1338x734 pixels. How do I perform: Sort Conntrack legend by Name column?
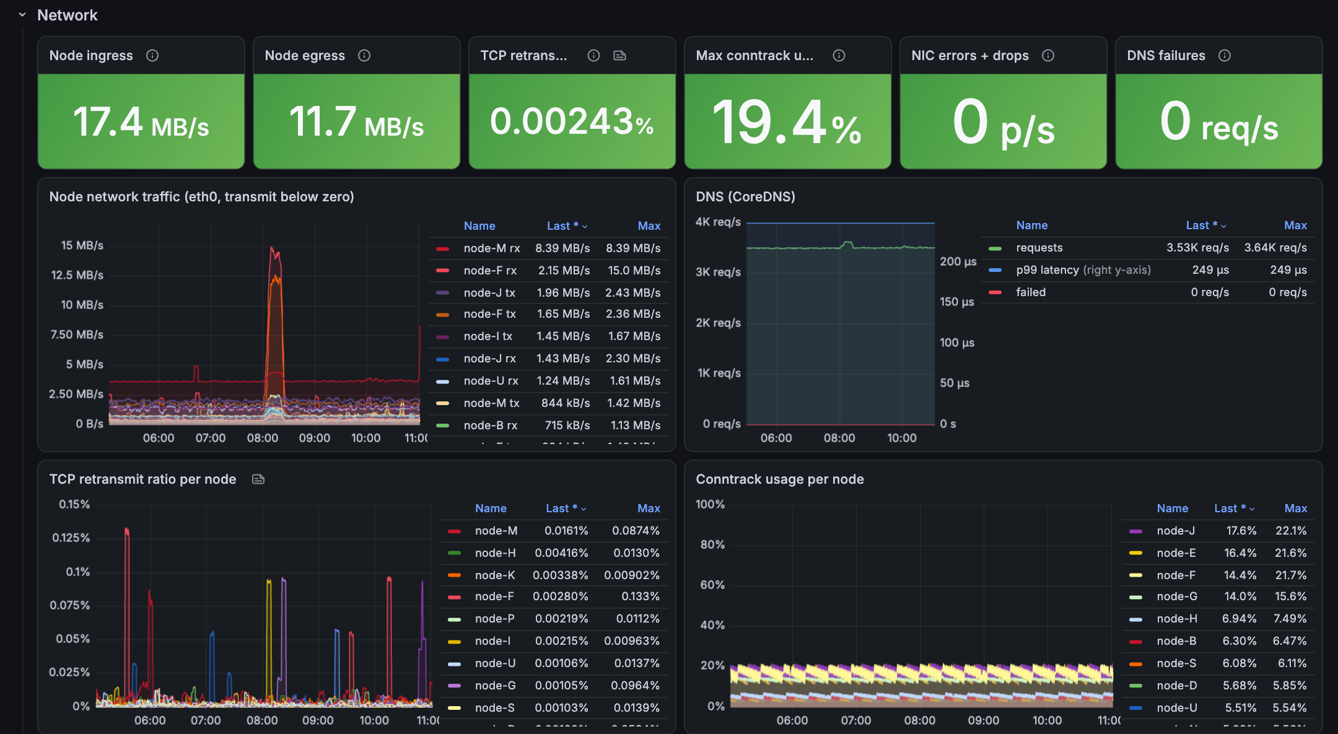coord(1173,509)
